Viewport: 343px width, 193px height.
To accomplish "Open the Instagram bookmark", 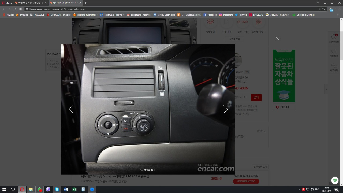I will point(226,15).
